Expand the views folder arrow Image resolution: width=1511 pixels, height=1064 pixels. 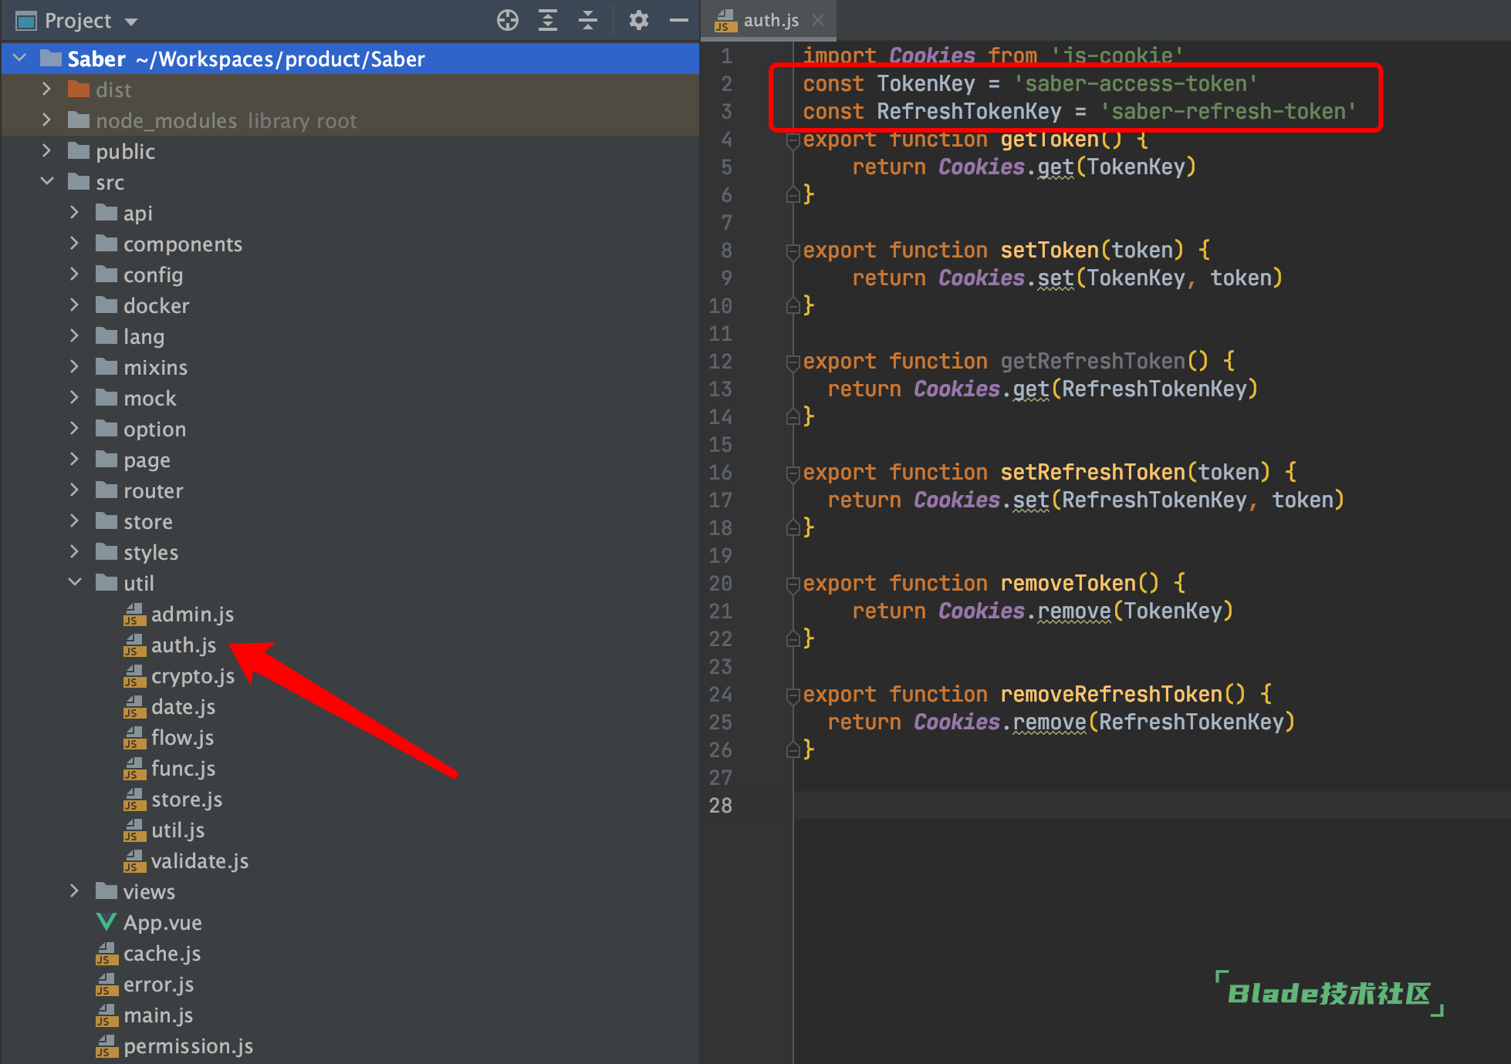point(74,891)
